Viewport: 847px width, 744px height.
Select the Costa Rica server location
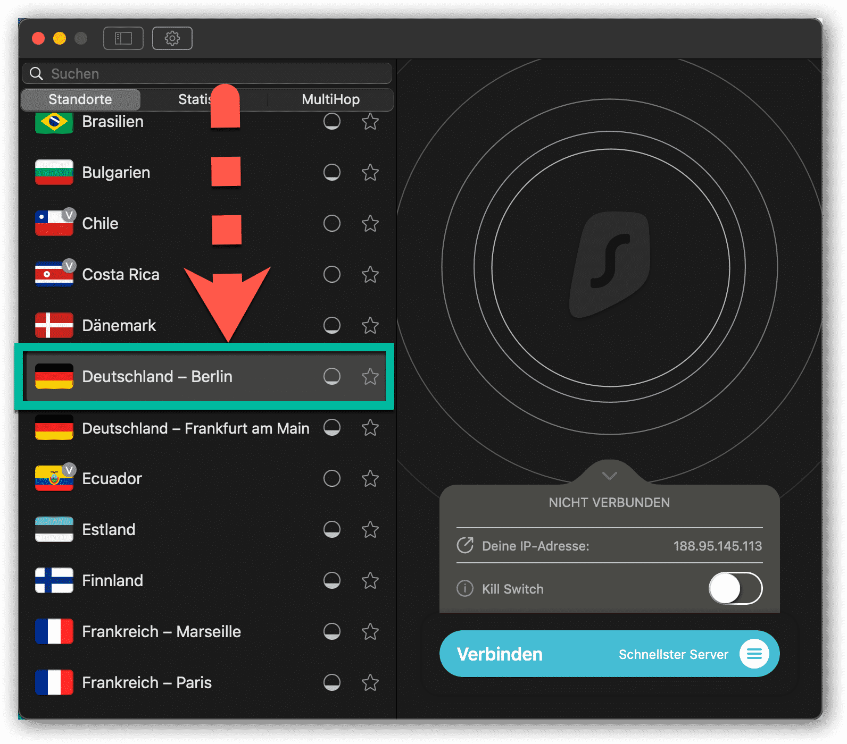[x=207, y=275]
